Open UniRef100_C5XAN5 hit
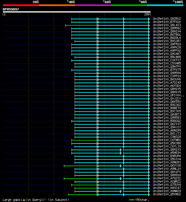Viewport: 186px width, 202px height. [167, 63]
